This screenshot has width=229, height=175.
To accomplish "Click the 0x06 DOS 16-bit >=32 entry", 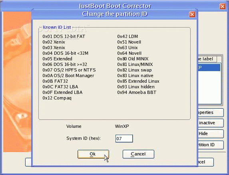I will pyautogui.click(x=65, y=64).
